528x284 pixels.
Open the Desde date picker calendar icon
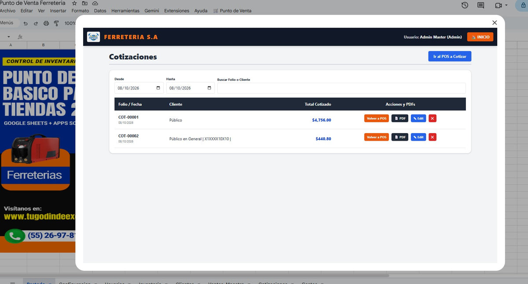coord(158,88)
